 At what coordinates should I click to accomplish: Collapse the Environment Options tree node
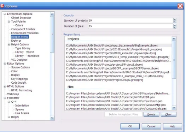(5, 14)
